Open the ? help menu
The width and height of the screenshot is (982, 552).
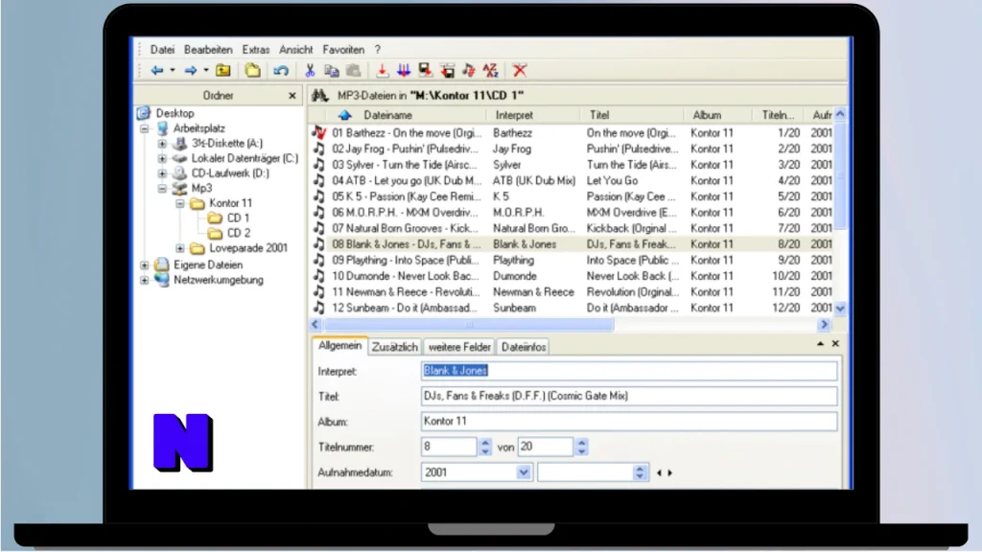pyautogui.click(x=378, y=50)
